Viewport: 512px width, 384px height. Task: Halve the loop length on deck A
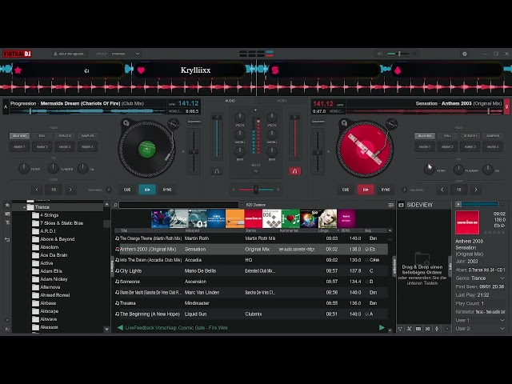tap(37, 190)
